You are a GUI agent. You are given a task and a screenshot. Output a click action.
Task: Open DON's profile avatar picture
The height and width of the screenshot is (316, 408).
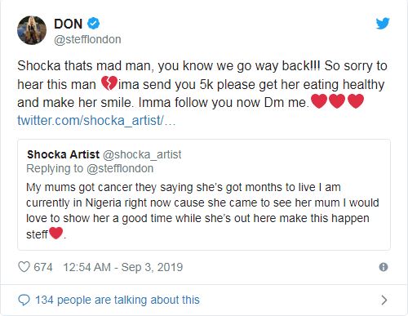(32, 30)
